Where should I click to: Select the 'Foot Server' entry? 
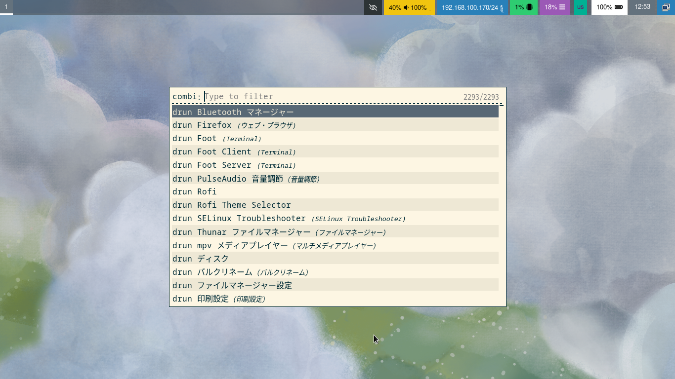coord(335,165)
